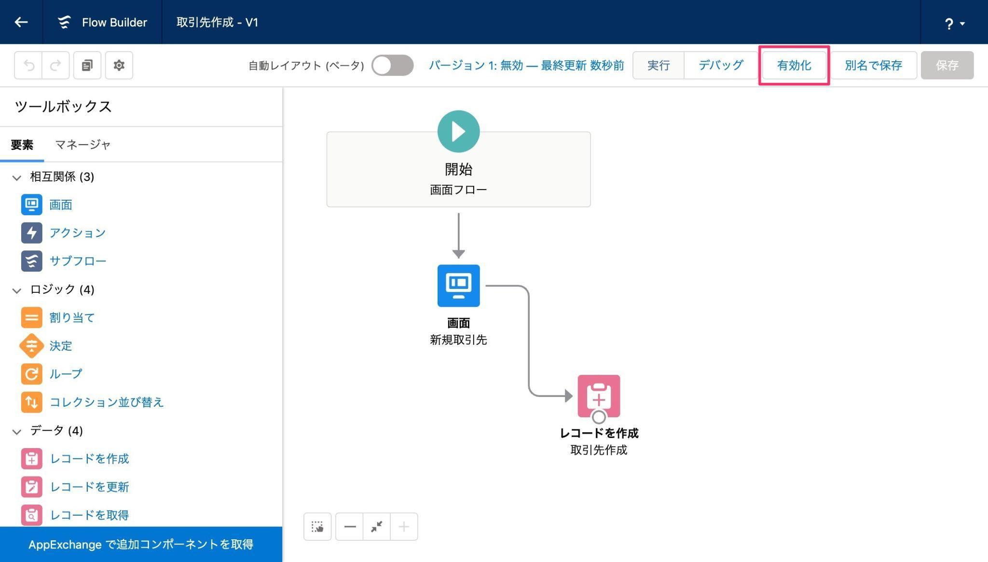The height and width of the screenshot is (562, 988).
Task: Open the help question mark dropdown
Action: [x=954, y=23]
